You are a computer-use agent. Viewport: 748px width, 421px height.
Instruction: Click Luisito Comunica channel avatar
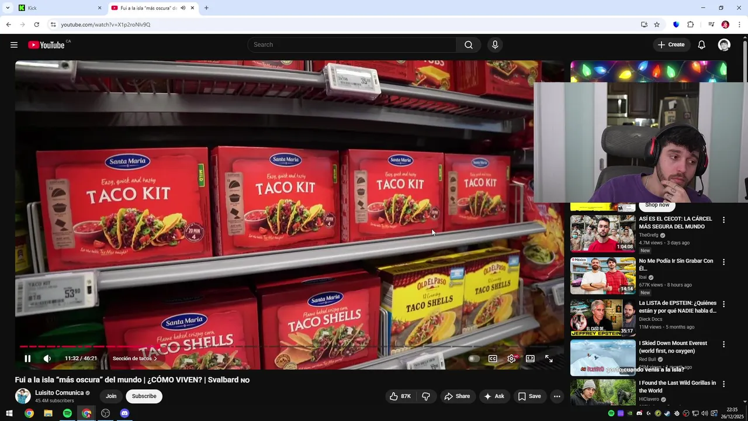tap(23, 396)
